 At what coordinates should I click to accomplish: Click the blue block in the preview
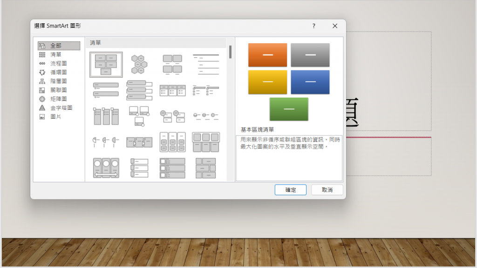[310, 82]
